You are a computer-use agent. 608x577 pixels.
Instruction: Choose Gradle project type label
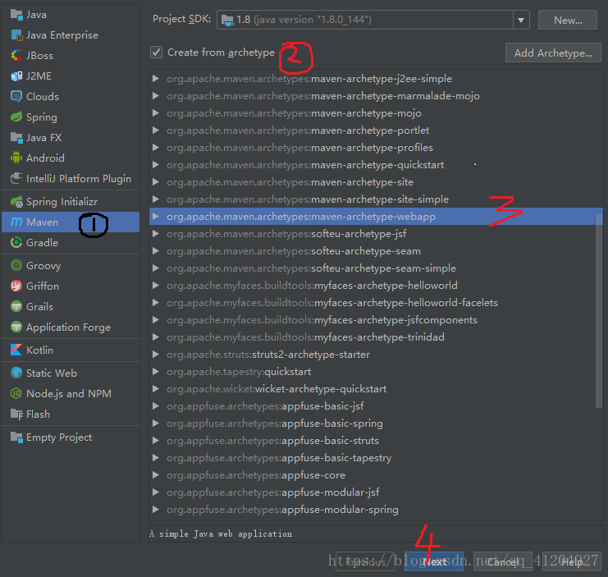[43, 243]
